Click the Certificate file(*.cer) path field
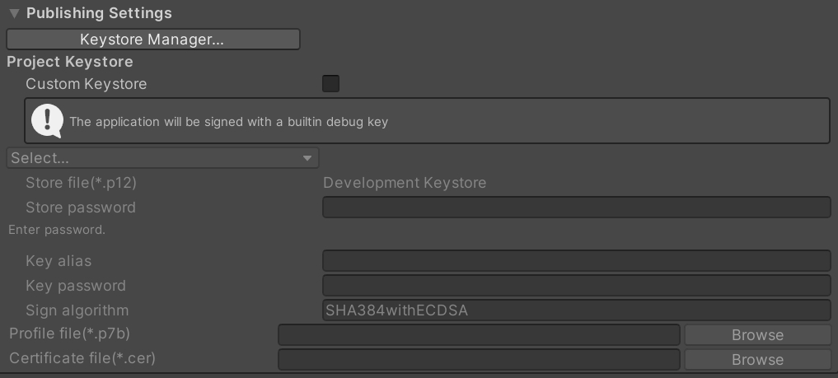Image resolution: width=838 pixels, height=378 pixels. pyautogui.click(x=479, y=360)
